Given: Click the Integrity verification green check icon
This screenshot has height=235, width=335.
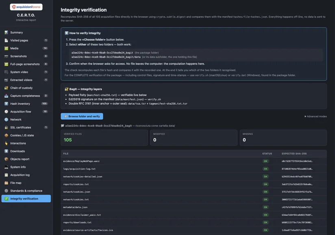Looking at the screenshot, I should (x=6, y=198).
